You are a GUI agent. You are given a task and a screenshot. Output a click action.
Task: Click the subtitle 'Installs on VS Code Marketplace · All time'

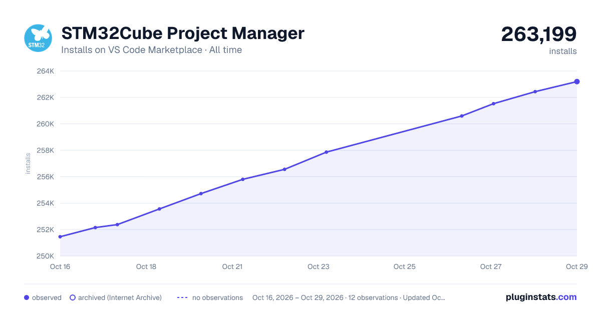coord(151,50)
